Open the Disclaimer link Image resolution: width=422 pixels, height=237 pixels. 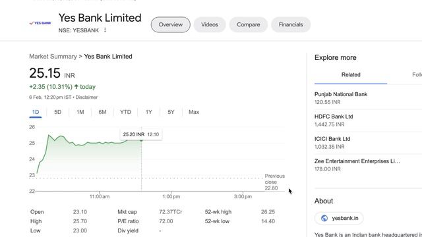pyautogui.click(x=86, y=97)
